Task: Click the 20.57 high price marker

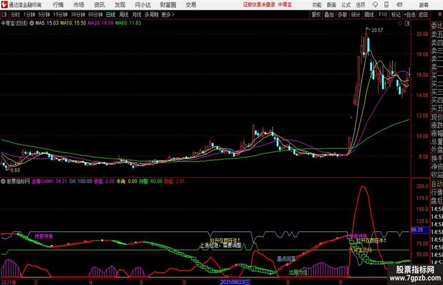Action: point(377,30)
